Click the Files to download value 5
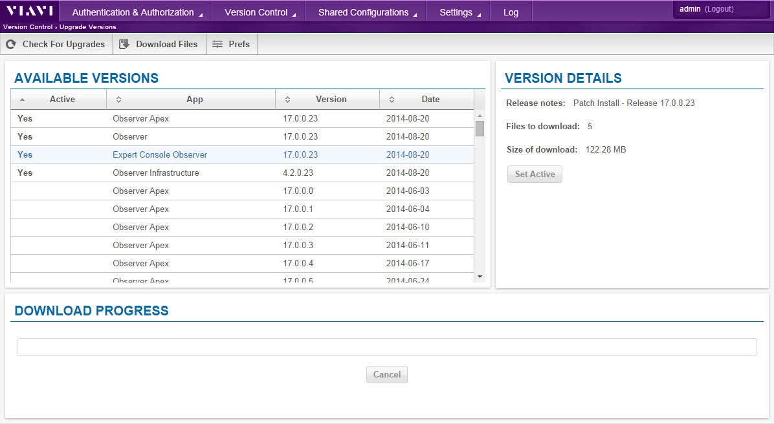 (x=590, y=126)
